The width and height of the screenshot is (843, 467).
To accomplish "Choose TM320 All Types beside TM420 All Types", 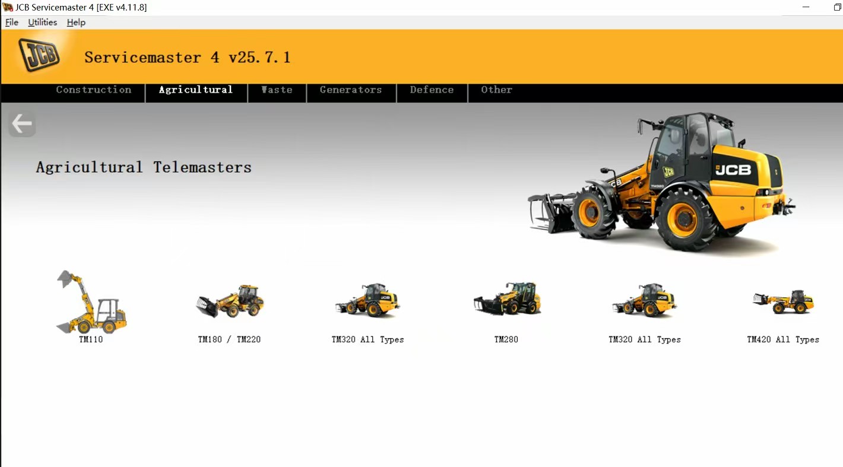I will (645, 300).
